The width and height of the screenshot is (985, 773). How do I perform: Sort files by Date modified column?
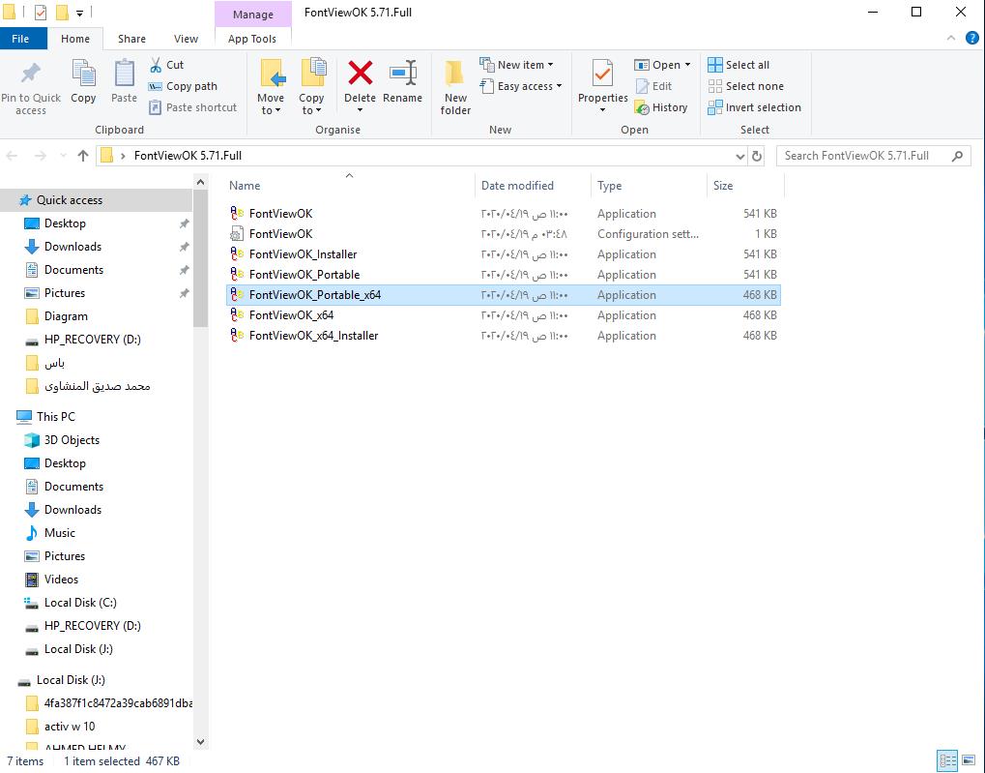pyautogui.click(x=518, y=186)
